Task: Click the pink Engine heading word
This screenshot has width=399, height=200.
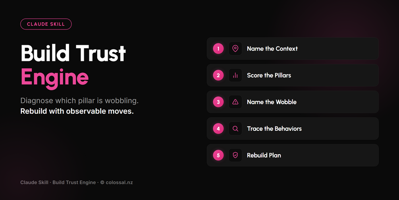Action: click(54, 78)
